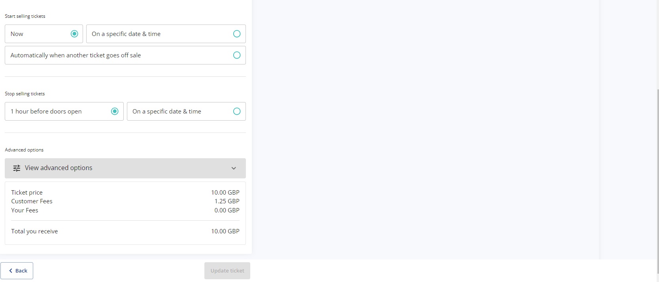Click the sliders icon beside View advanced options

(17, 168)
